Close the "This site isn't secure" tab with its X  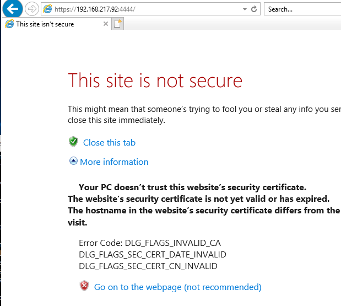[x=106, y=24]
